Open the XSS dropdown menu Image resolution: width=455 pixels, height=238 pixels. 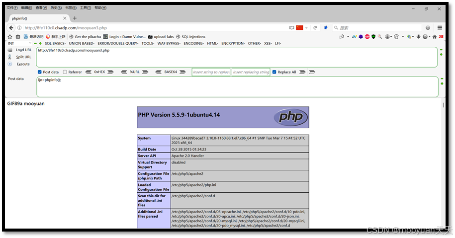pyautogui.click(x=268, y=44)
